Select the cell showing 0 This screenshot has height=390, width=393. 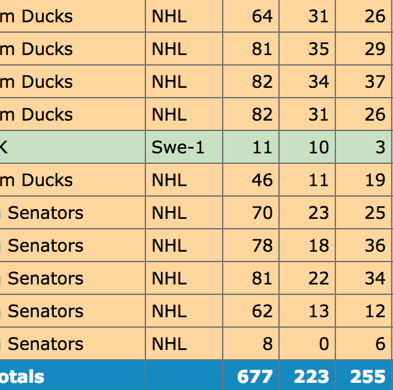323,344
